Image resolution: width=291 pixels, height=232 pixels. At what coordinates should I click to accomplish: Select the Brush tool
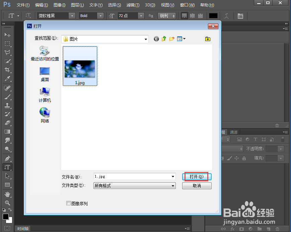[x=7, y=97]
